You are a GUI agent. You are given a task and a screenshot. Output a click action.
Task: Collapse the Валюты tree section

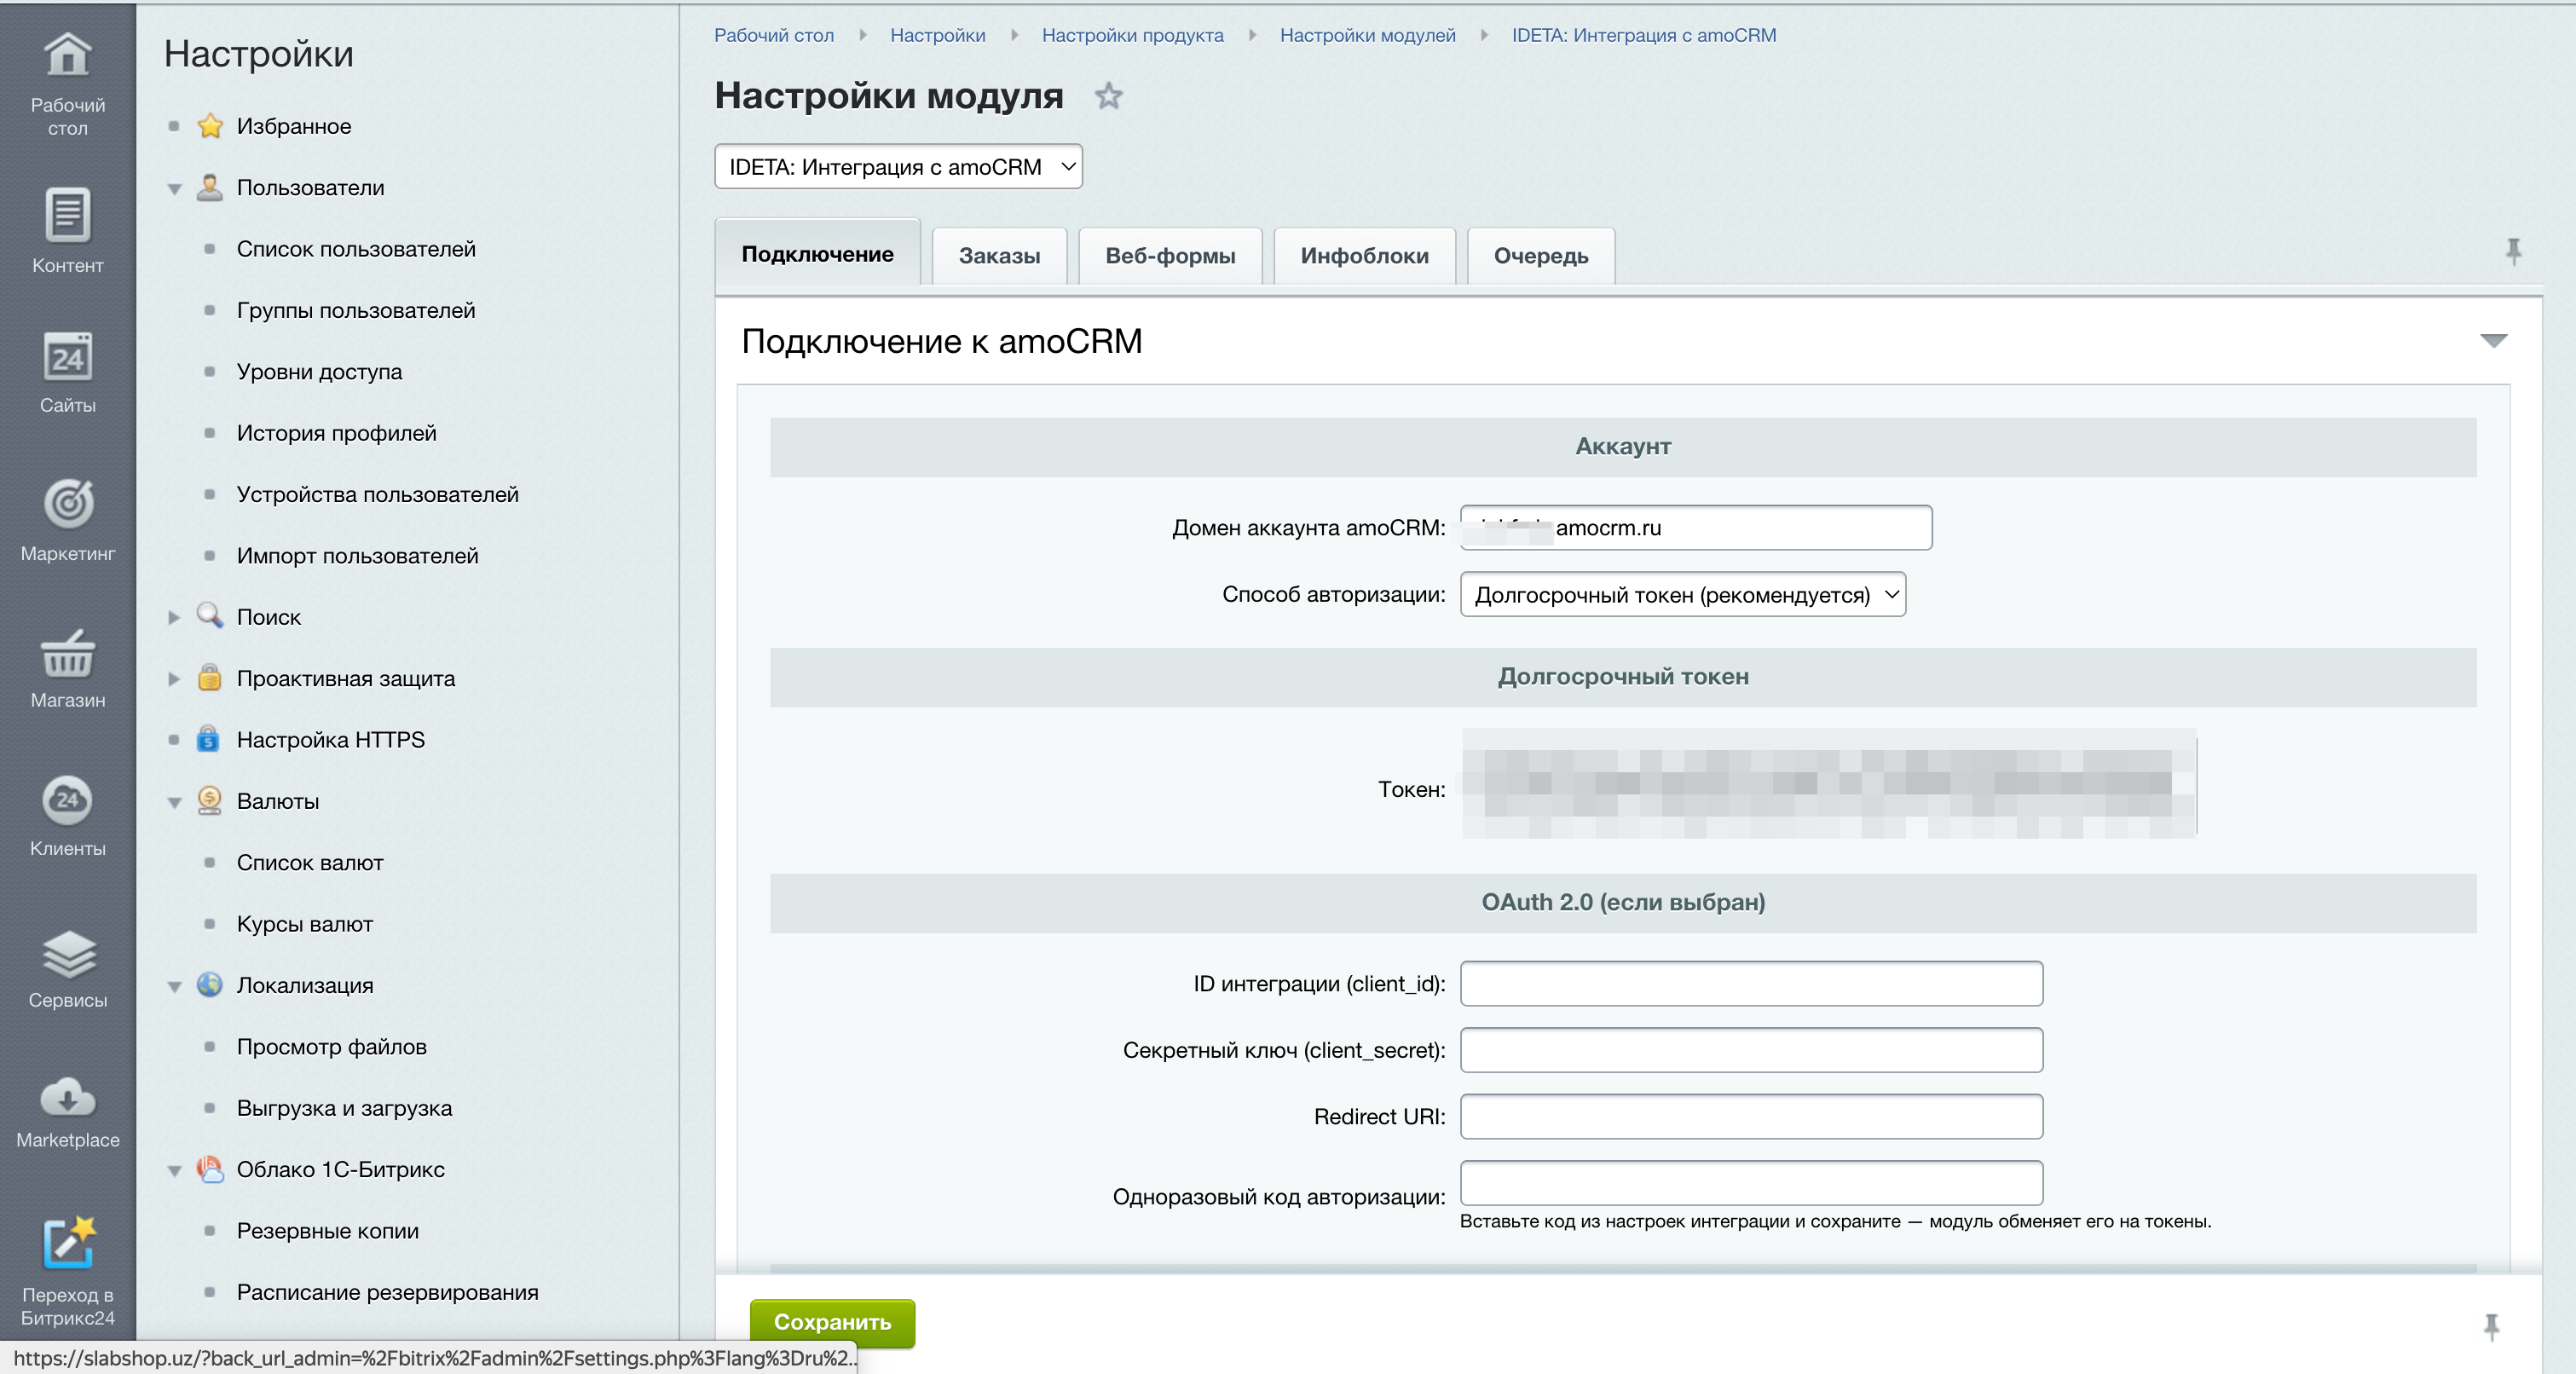pyautogui.click(x=174, y=802)
